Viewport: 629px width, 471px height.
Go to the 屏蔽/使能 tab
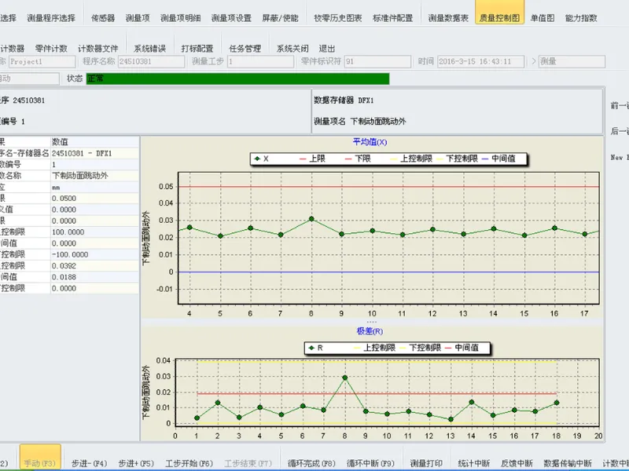(x=280, y=18)
